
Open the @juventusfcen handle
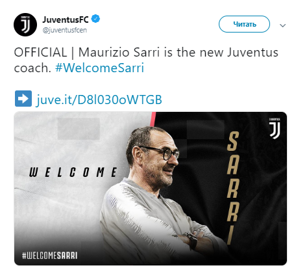[65, 30]
